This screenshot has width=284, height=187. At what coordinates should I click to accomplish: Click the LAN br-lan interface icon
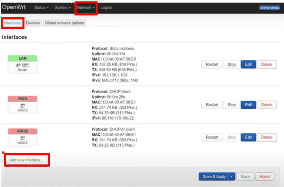coord(23,65)
